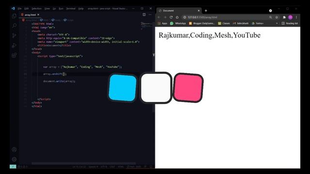Viewport: 310px width, 174px height.
Task: Go to Chrome home page
Action: click(x=177, y=17)
